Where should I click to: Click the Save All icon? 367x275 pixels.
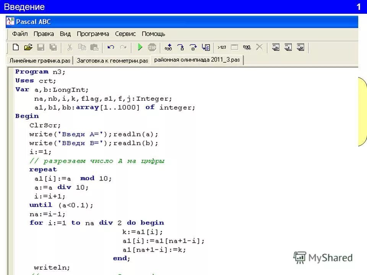point(53,47)
